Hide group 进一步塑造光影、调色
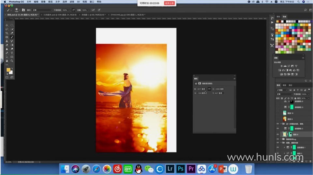This screenshot has height=175, width=313. point(277,124)
